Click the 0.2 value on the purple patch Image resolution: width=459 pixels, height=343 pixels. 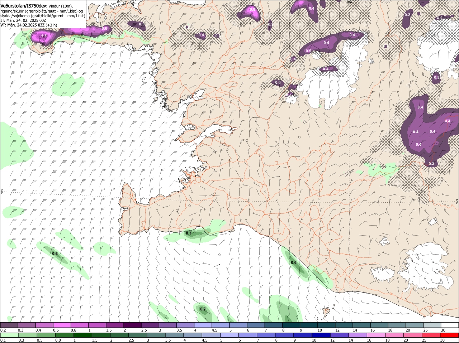click(x=407, y=15)
